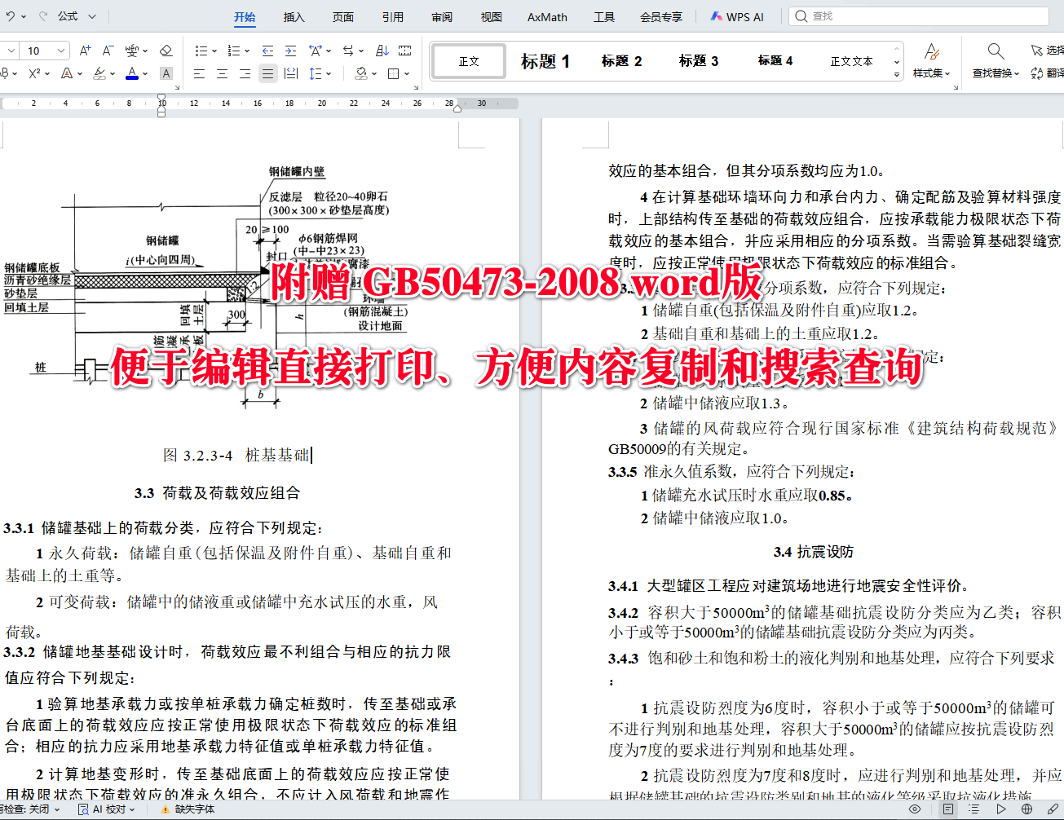The height and width of the screenshot is (820, 1064).
Task: Toggle justified paragraph alignment
Action: pos(267,73)
